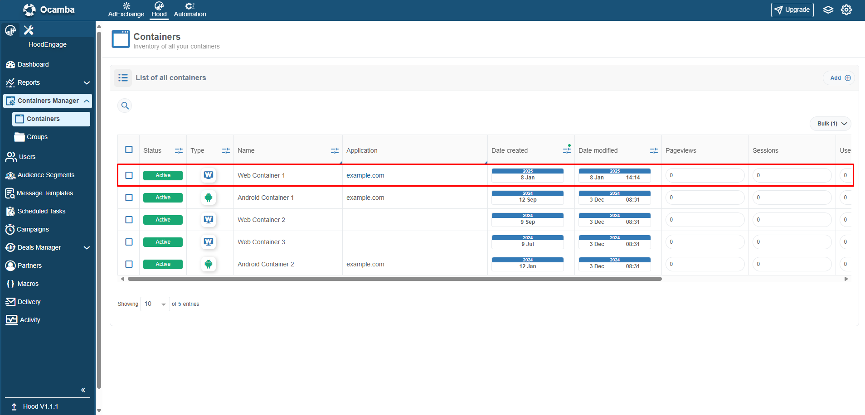Click the 12 Sep date created cell
The width and height of the screenshot is (865, 415).
(528, 198)
